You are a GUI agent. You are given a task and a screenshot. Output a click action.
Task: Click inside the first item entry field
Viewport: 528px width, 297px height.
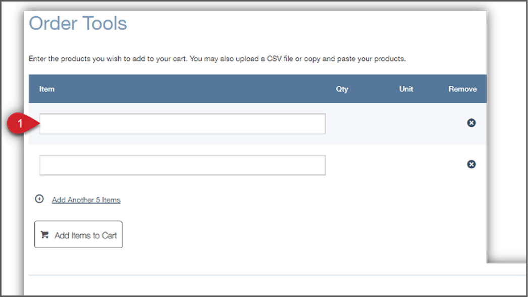(x=182, y=123)
